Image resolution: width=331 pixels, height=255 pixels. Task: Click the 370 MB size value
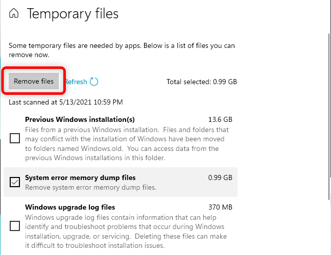pyautogui.click(x=221, y=207)
